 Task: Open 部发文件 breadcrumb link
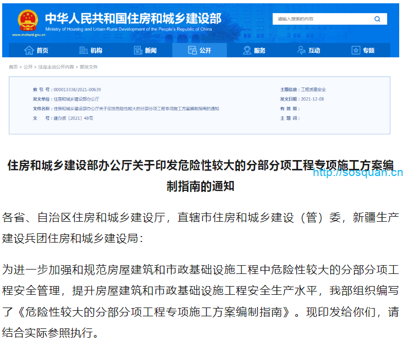click(89, 67)
